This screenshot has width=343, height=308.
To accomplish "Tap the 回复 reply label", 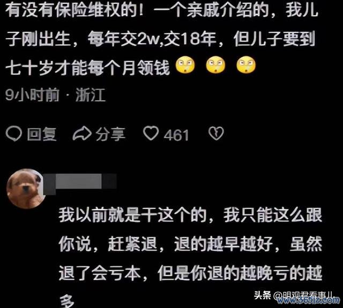I will (42, 134).
